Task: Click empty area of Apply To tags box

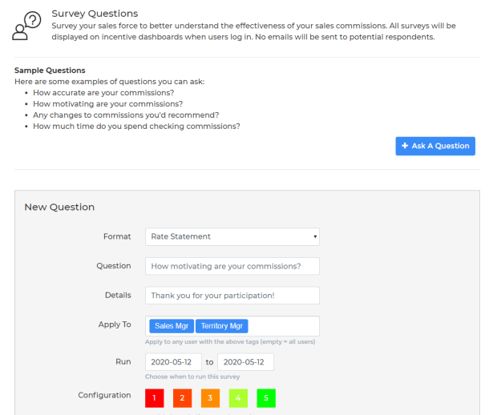Action: [285, 326]
